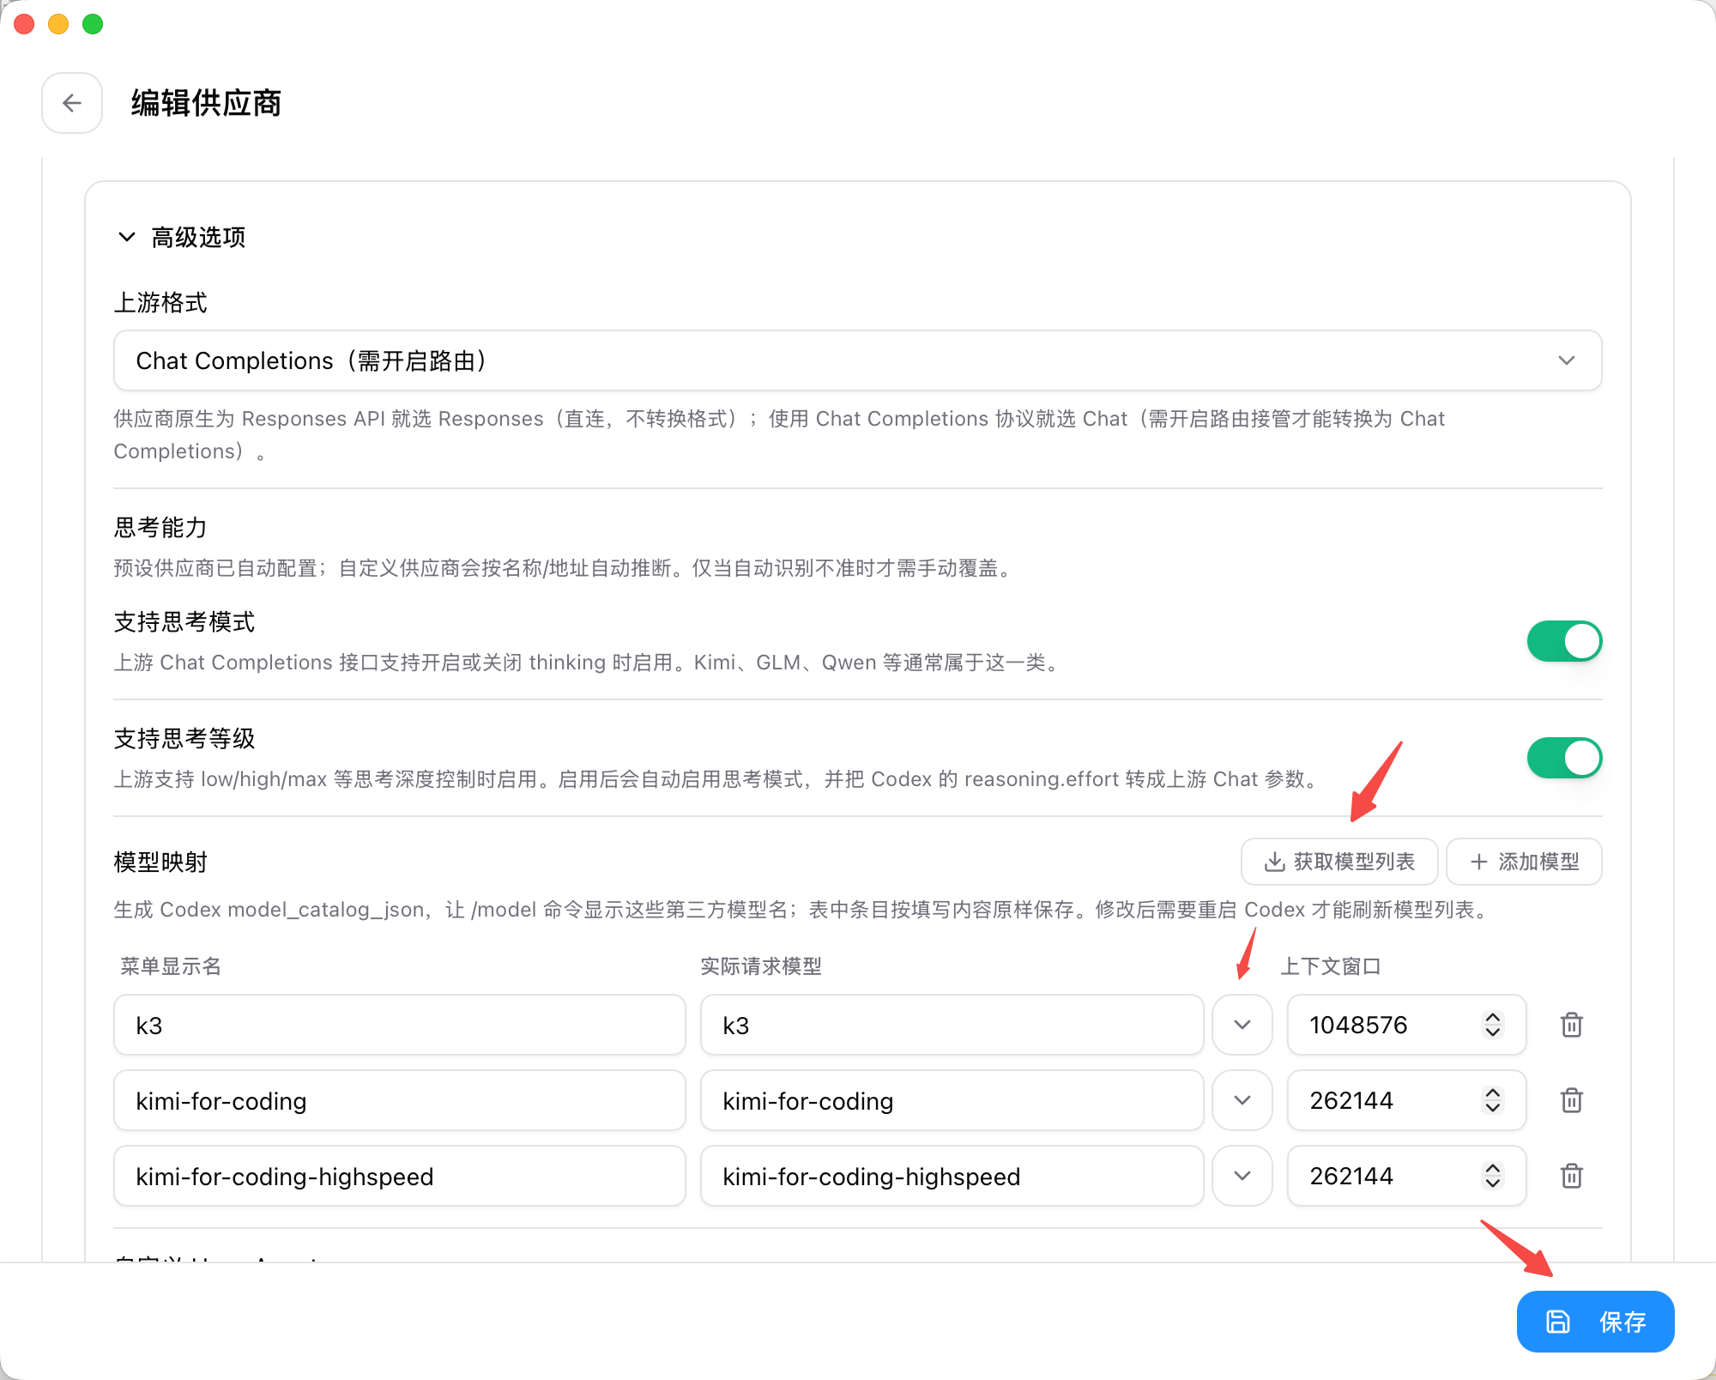Click the 模型映射 heading
Image resolution: width=1716 pixels, height=1380 pixels.
[160, 862]
